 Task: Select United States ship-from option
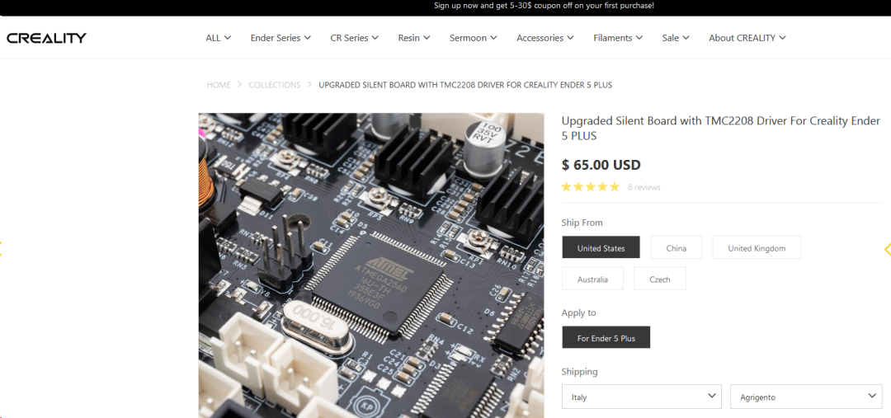point(601,247)
